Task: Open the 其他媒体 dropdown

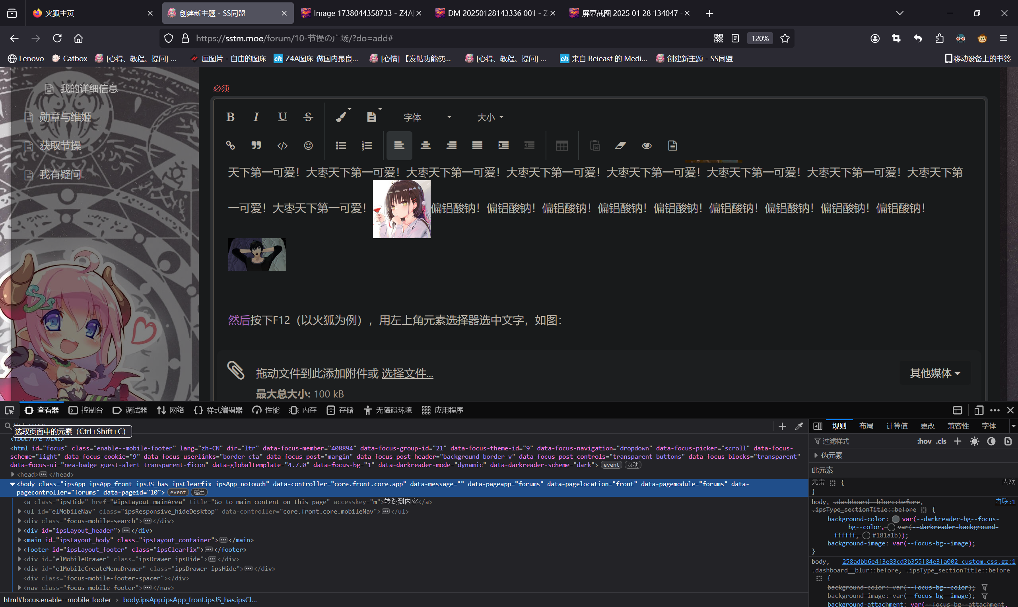Action: tap(935, 373)
